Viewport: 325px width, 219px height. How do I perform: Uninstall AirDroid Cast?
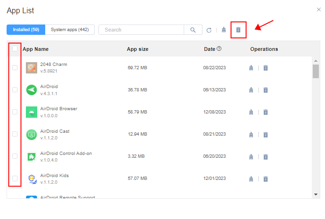(266, 135)
